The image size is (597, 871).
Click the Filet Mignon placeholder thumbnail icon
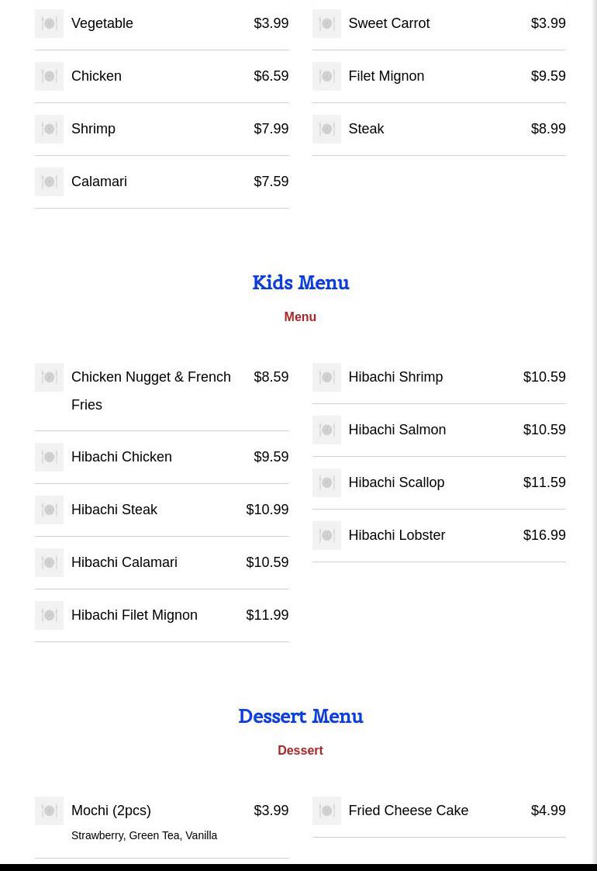point(326,76)
